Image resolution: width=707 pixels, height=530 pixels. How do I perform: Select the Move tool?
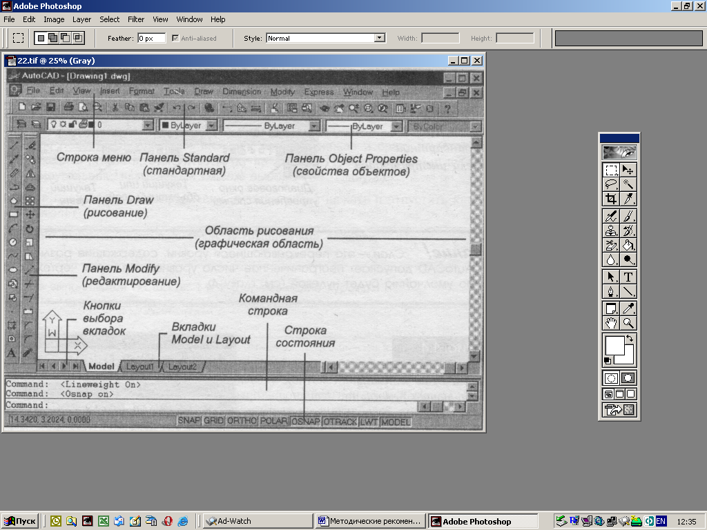[628, 170]
